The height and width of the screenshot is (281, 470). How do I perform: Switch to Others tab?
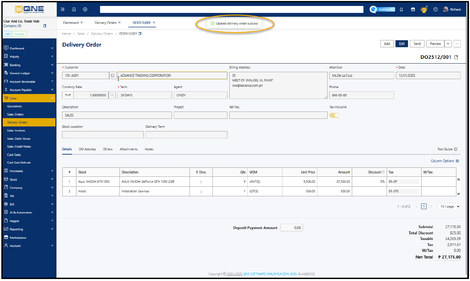(108, 149)
